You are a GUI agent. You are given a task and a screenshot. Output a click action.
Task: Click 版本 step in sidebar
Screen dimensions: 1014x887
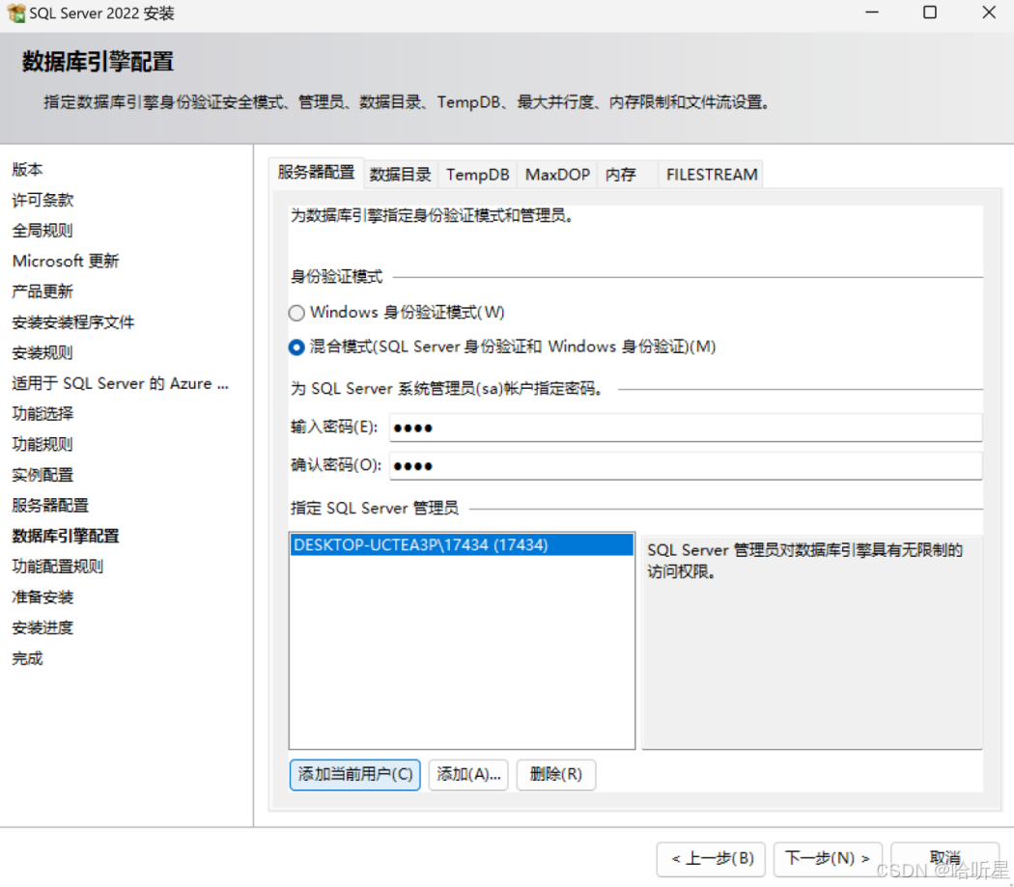tap(27, 169)
